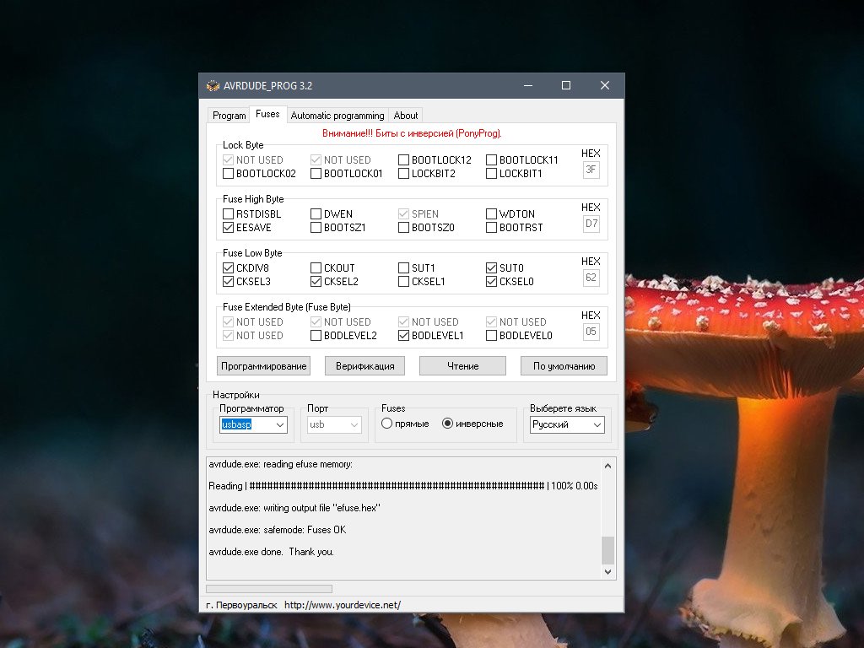Reset fuses with По умолчанию button
The width and height of the screenshot is (864, 648).
(563, 366)
